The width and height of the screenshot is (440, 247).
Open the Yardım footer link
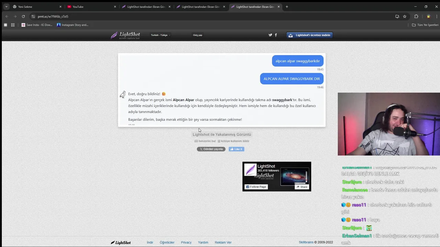(x=203, y=242)
